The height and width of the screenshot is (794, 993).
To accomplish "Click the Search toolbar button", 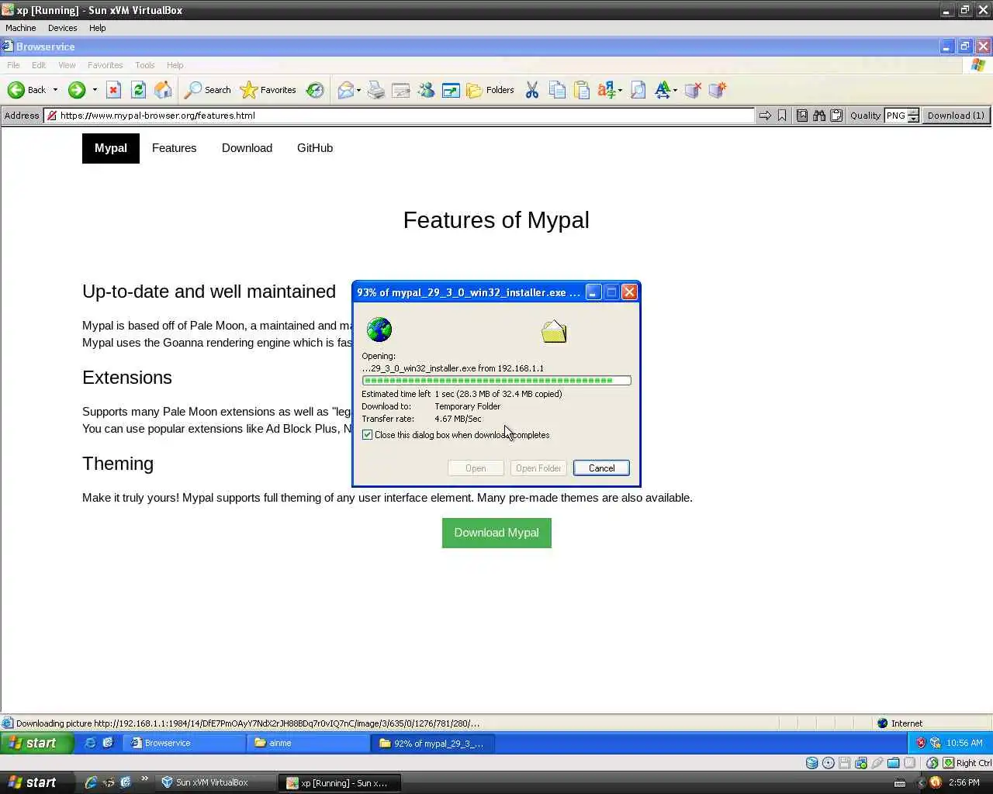I will [x=207, y=90].
